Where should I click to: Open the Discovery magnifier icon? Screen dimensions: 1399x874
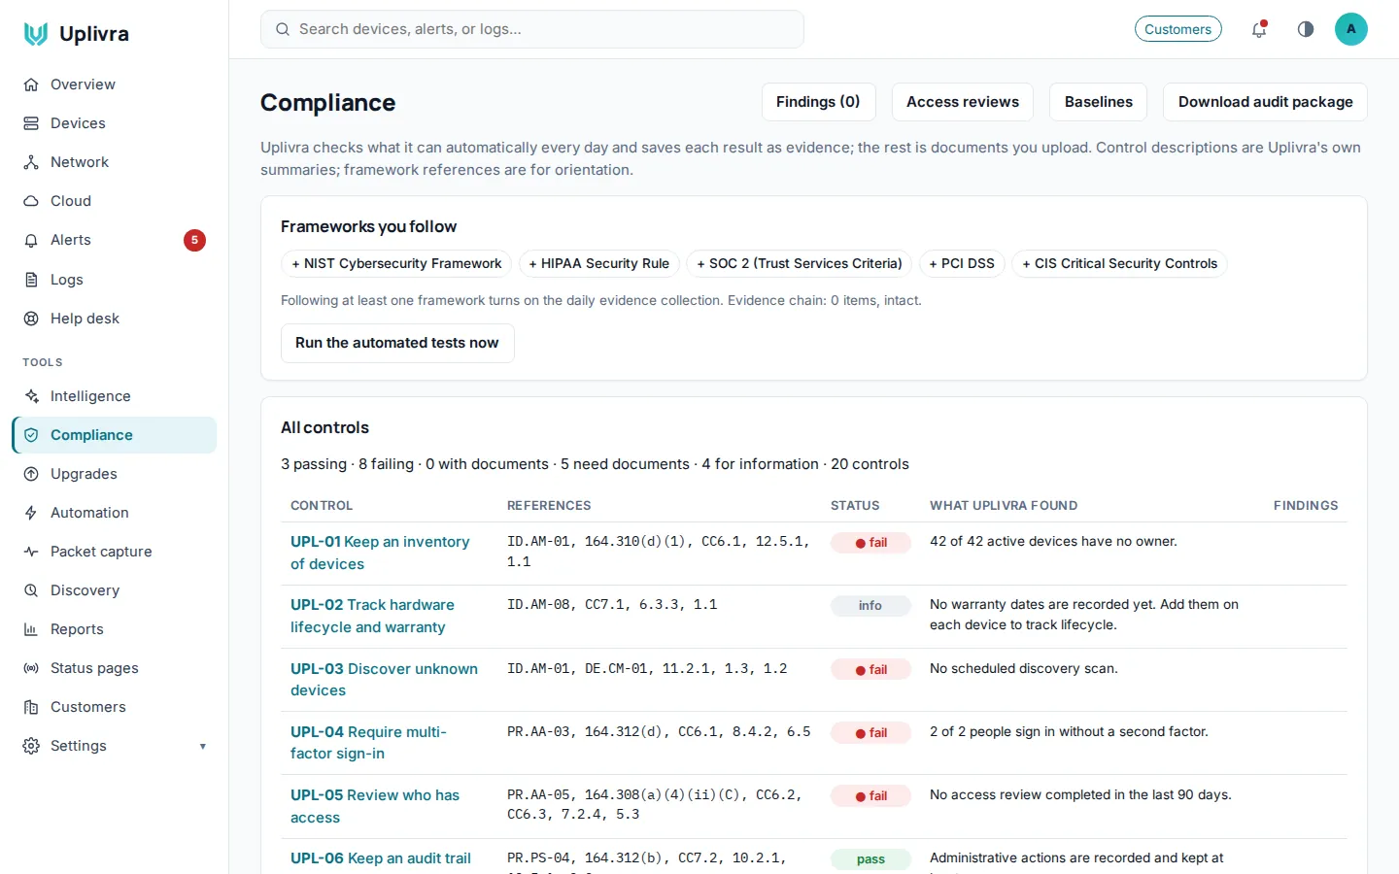tap(31, 590)
